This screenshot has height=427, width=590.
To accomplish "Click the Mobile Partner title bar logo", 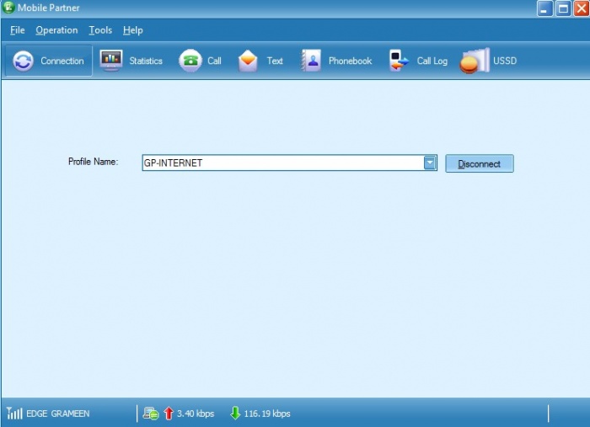I will [x=8, y=7].
